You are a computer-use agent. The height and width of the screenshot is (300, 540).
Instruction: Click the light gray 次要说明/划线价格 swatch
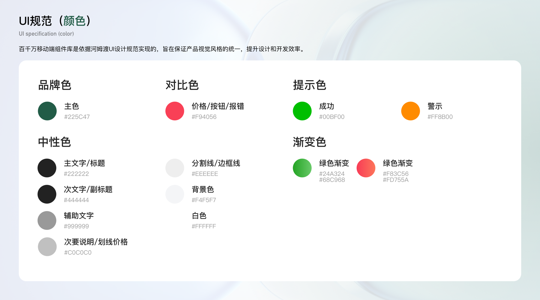[x=47, y=247]
